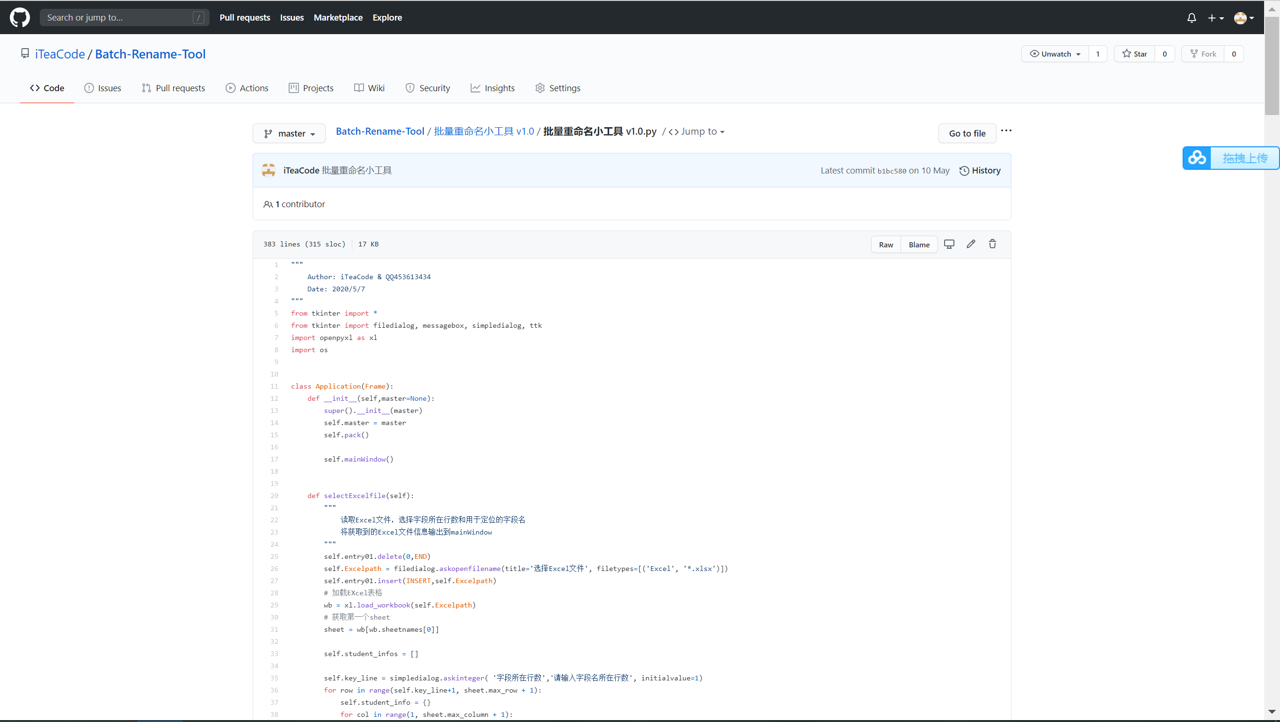Open the notifications bell
Screen dimensions: 1280x722
1192,18
